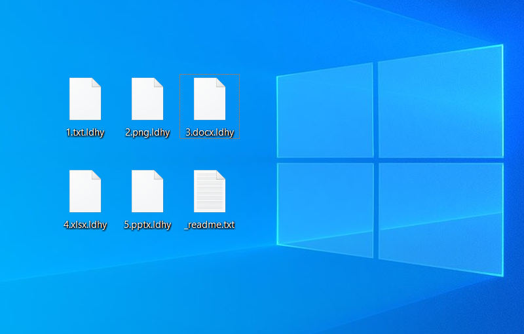
Task: Click the "4.xlsx.ldhy" file name label
Action: [85, 225]
